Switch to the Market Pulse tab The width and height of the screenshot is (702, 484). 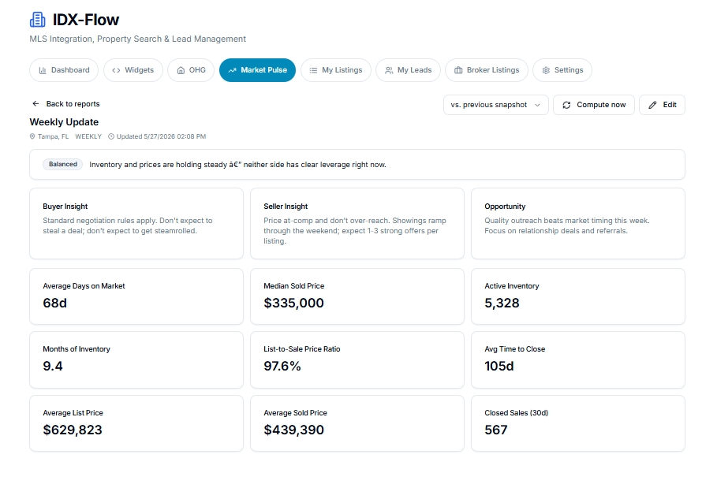pos(257,70)
